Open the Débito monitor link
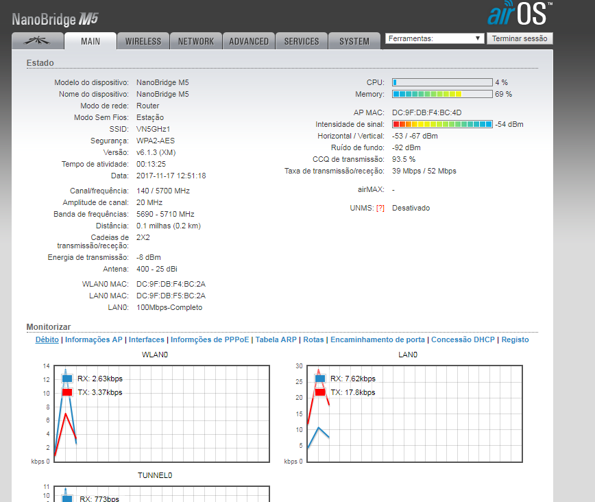 coord(47,339)
